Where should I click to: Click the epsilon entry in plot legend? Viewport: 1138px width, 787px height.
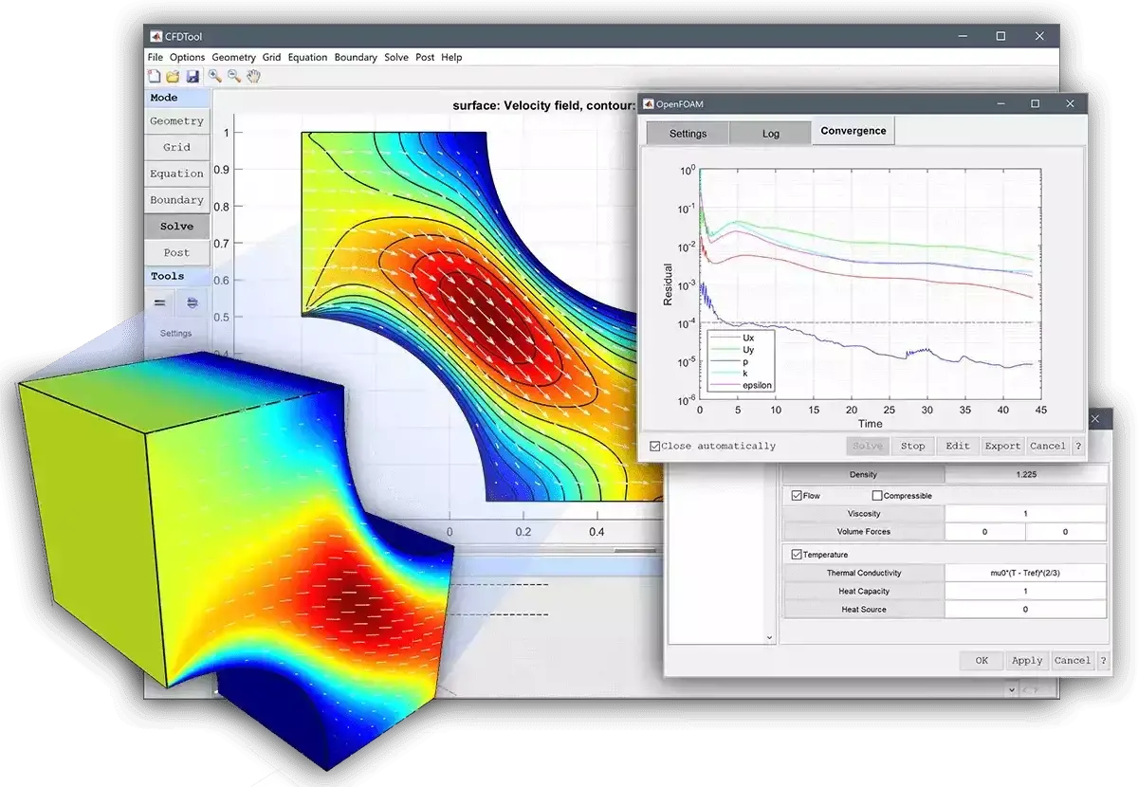pyautogui.click(x=759, y=386)
